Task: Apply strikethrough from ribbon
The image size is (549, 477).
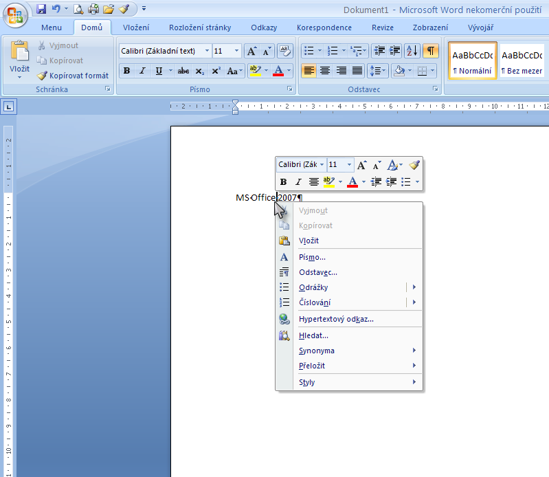Action: point(183,71)
